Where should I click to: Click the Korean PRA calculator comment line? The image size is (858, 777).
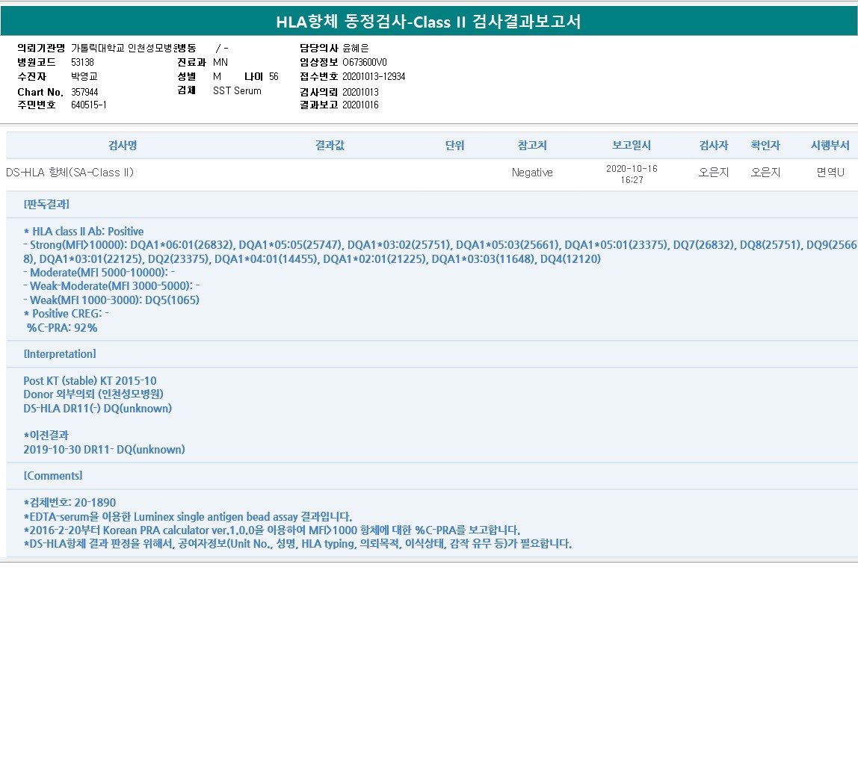point(272,530)
